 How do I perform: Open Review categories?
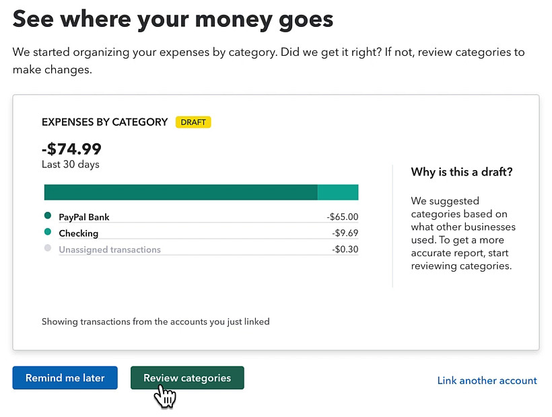click(187, 377)
